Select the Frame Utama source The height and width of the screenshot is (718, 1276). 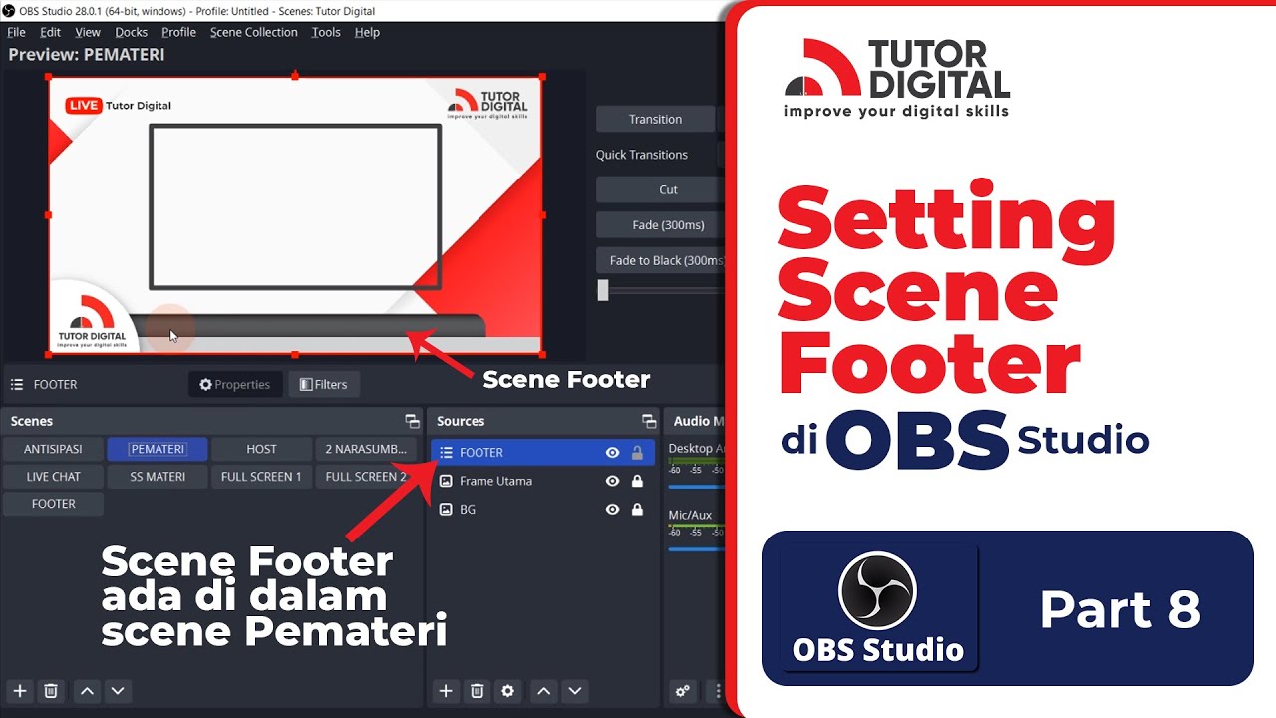click(543, 481)
